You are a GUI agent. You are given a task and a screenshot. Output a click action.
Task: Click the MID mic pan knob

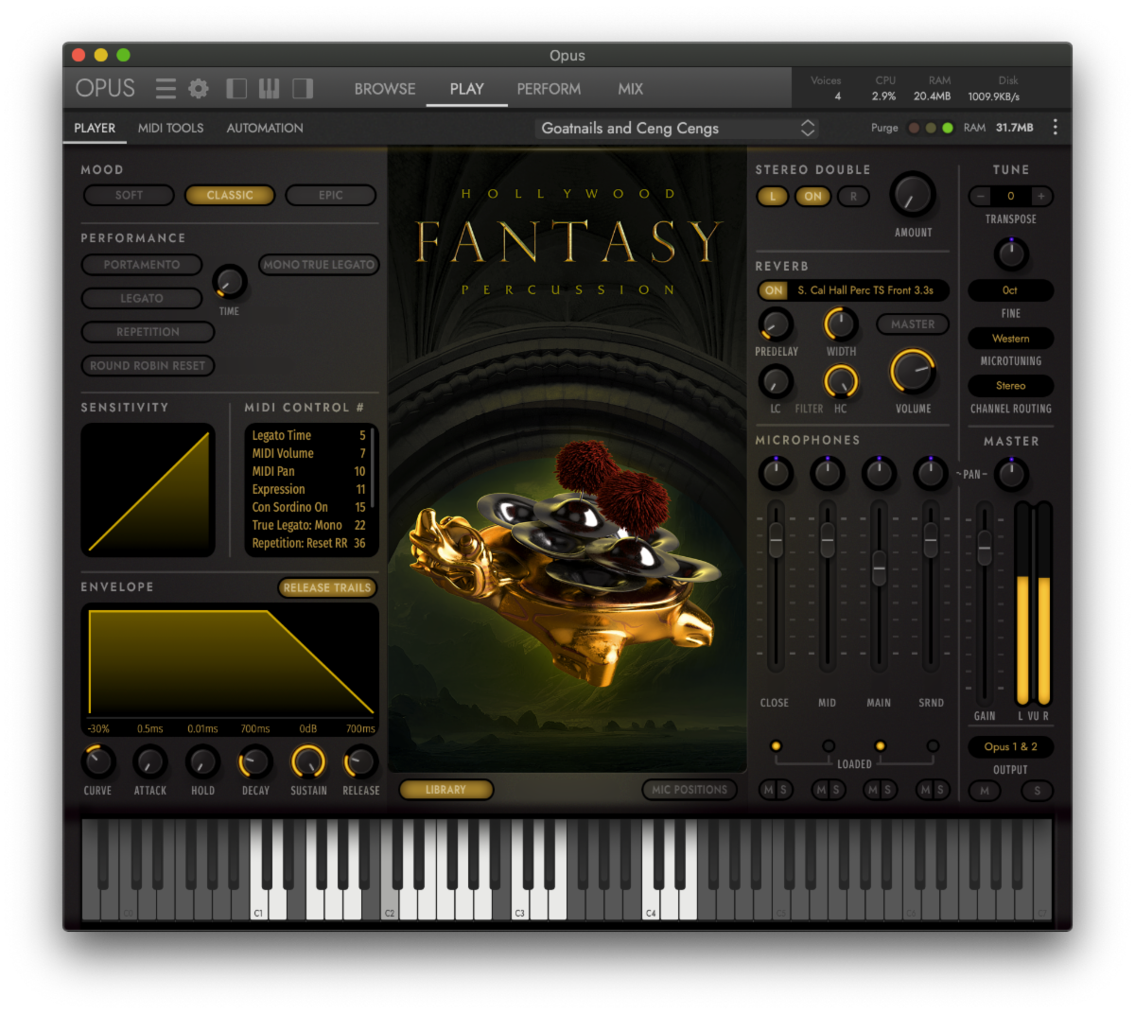[828, 473]
